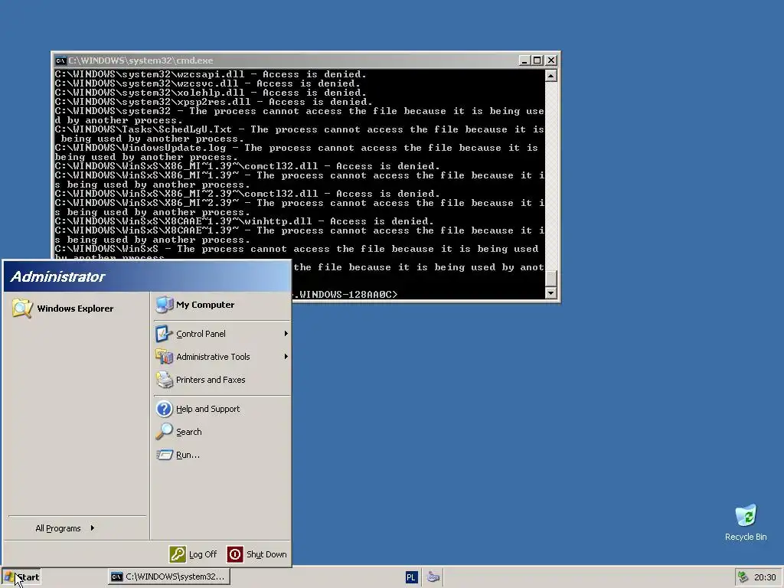Image resolution: width=784 pixels, height=588 pixels.
Task: Maximize the cmd.exe window
Action: pos(537,60)
